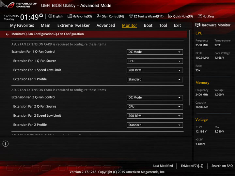235x176 pixels.
Task: Click the main panel vertical scrollbar
Action: click(x=190, y=68)
